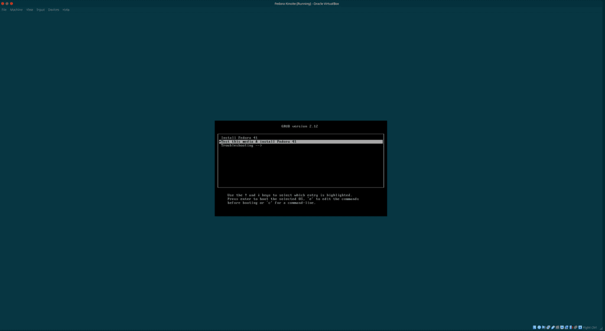The width and height of the screenshot is (605, 331).
Task: Toggle the mouse integration status icon
Action: (x=575, y=327)
